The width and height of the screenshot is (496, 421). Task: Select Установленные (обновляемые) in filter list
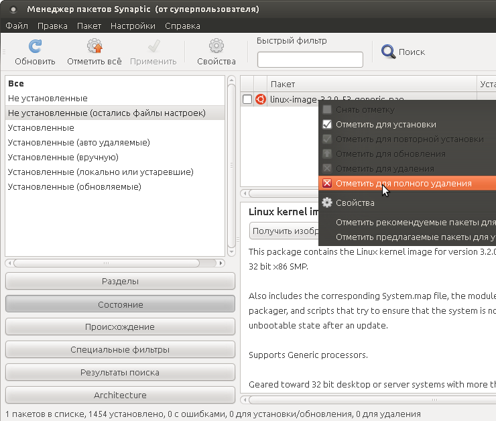tap(74, 186)
